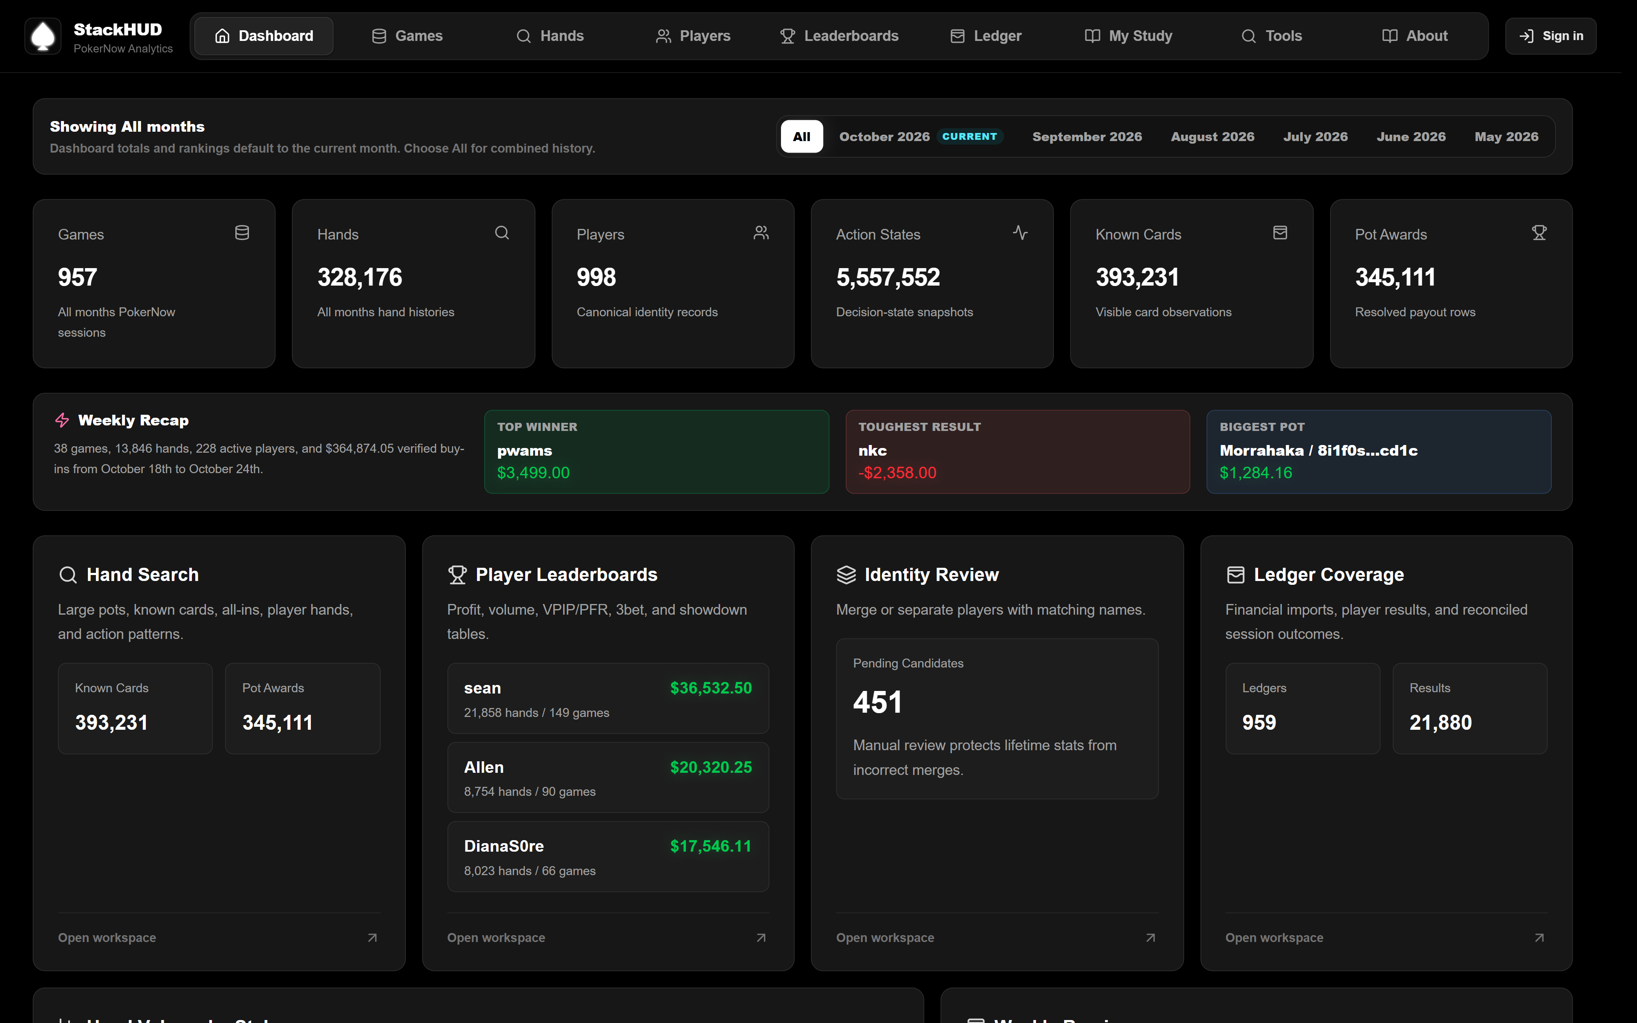The width and height of the screenshot is (1637, 1023).
Task: Open the sean leaderboard row
Action: point(607,698)
